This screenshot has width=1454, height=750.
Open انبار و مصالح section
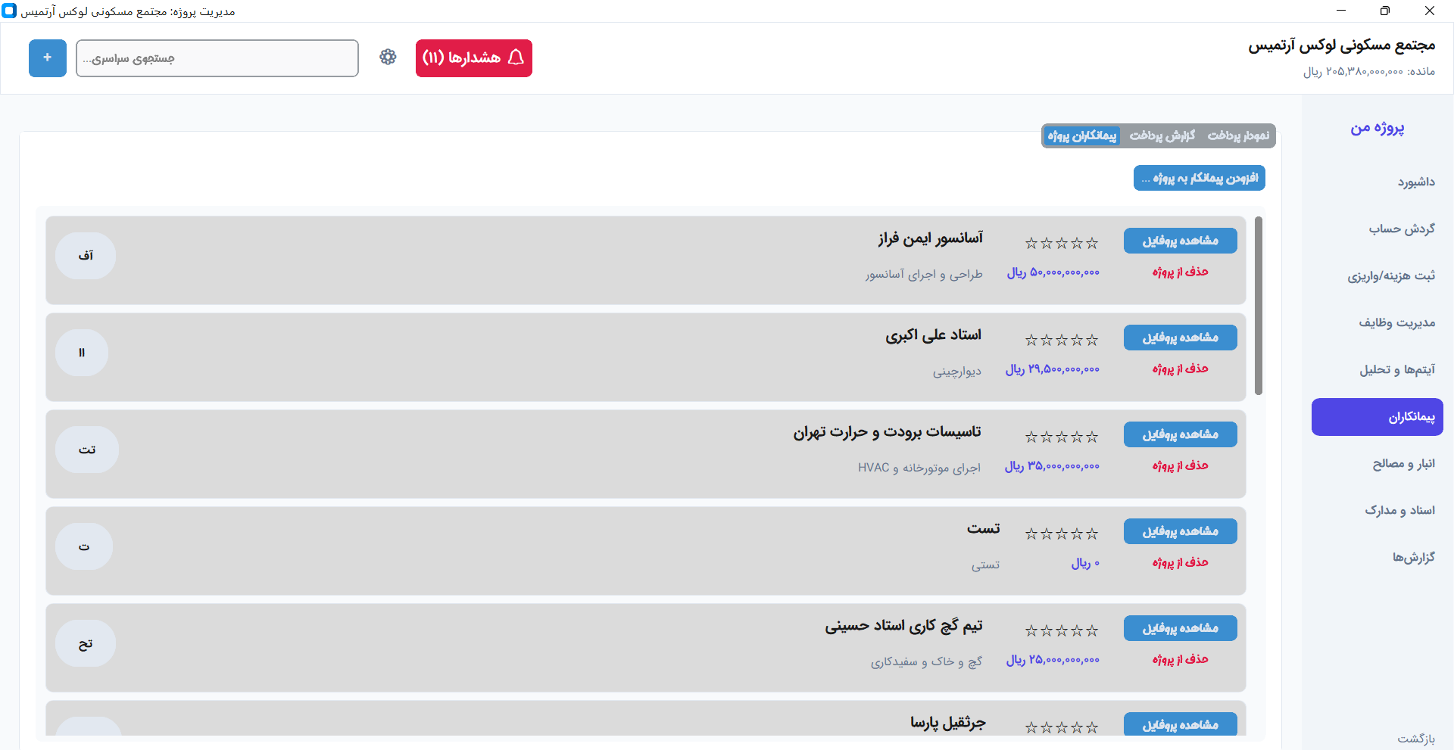[1404, 463]
